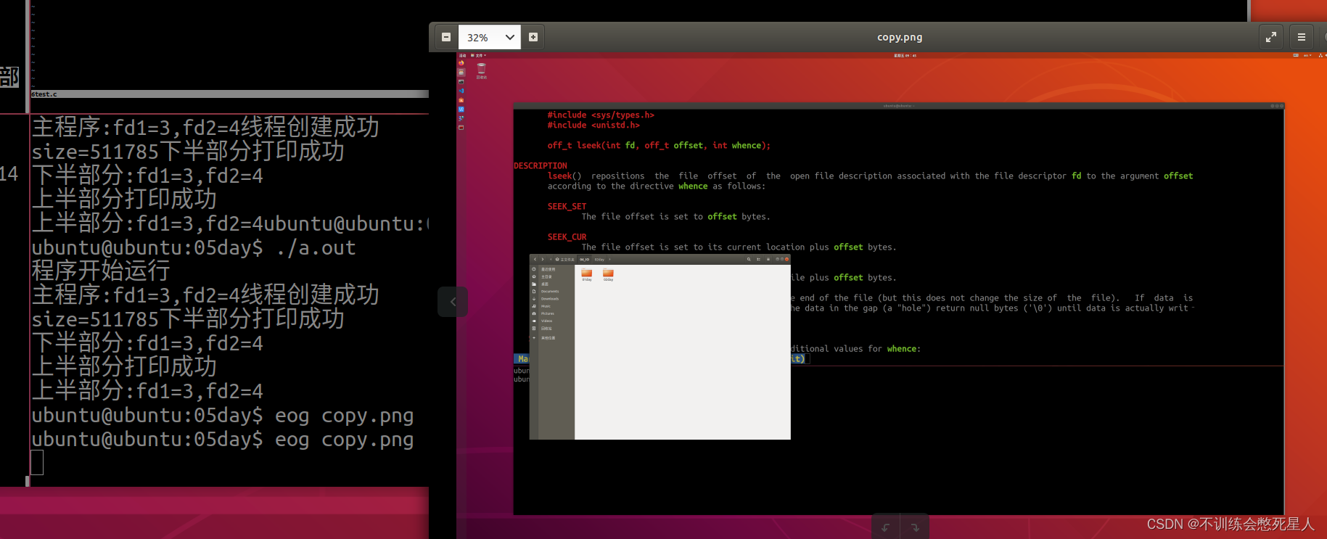Click the 32% zoom percentage field
The height and width of the screenshot is (539, 1327).
point(479,37)
